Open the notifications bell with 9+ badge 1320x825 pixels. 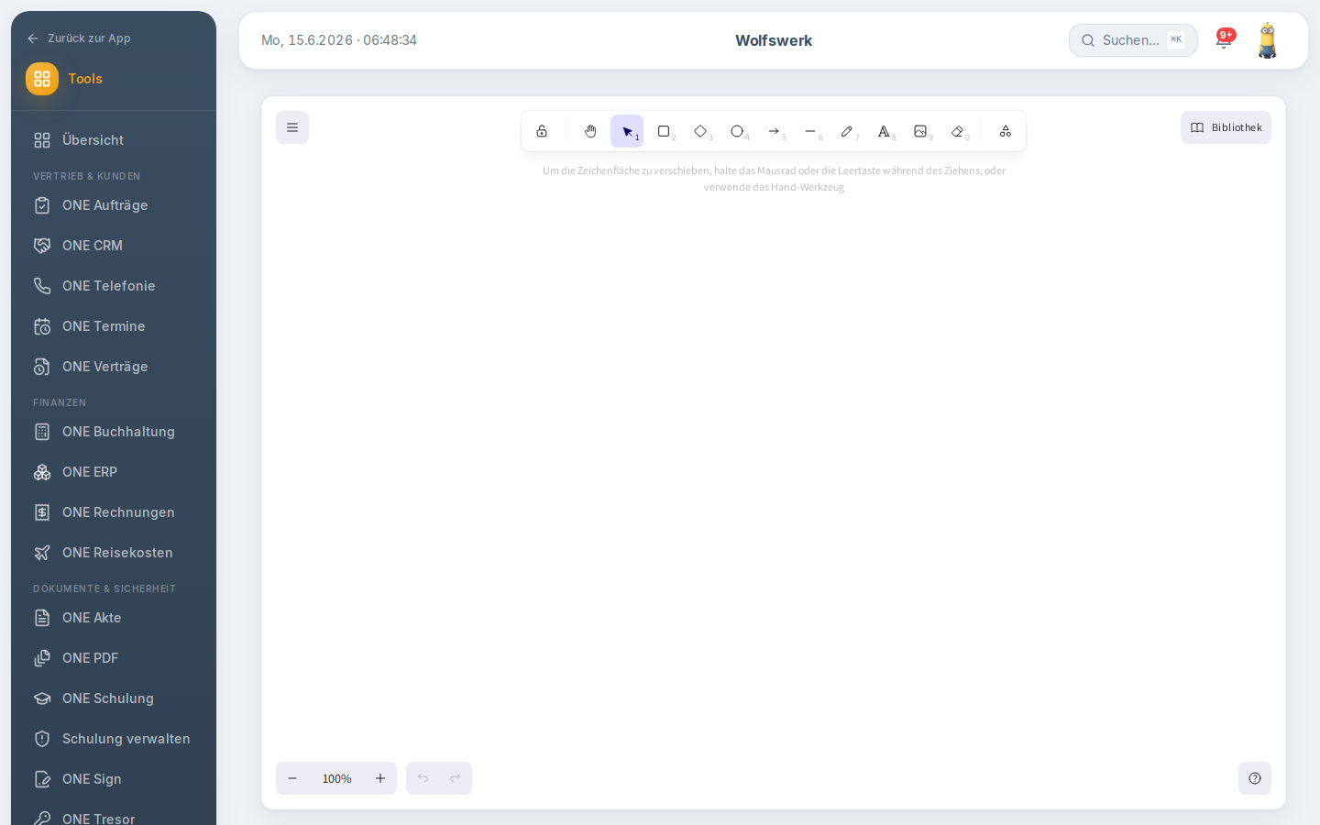1225,39
